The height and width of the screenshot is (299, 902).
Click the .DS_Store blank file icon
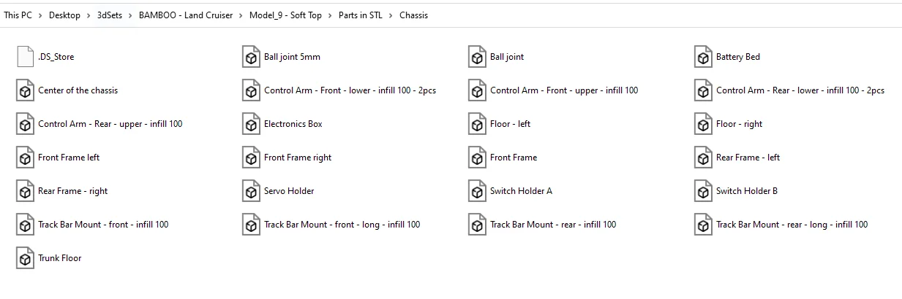pyautogui.click(x=25, y=57)
